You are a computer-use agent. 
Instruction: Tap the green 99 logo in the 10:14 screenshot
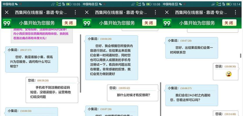tap(167, 23)
